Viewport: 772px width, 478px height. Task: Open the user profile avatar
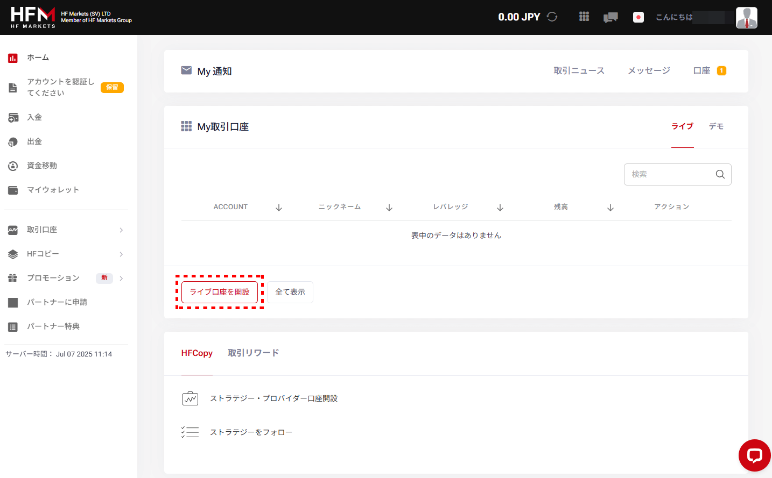click(x=747, y=17)
